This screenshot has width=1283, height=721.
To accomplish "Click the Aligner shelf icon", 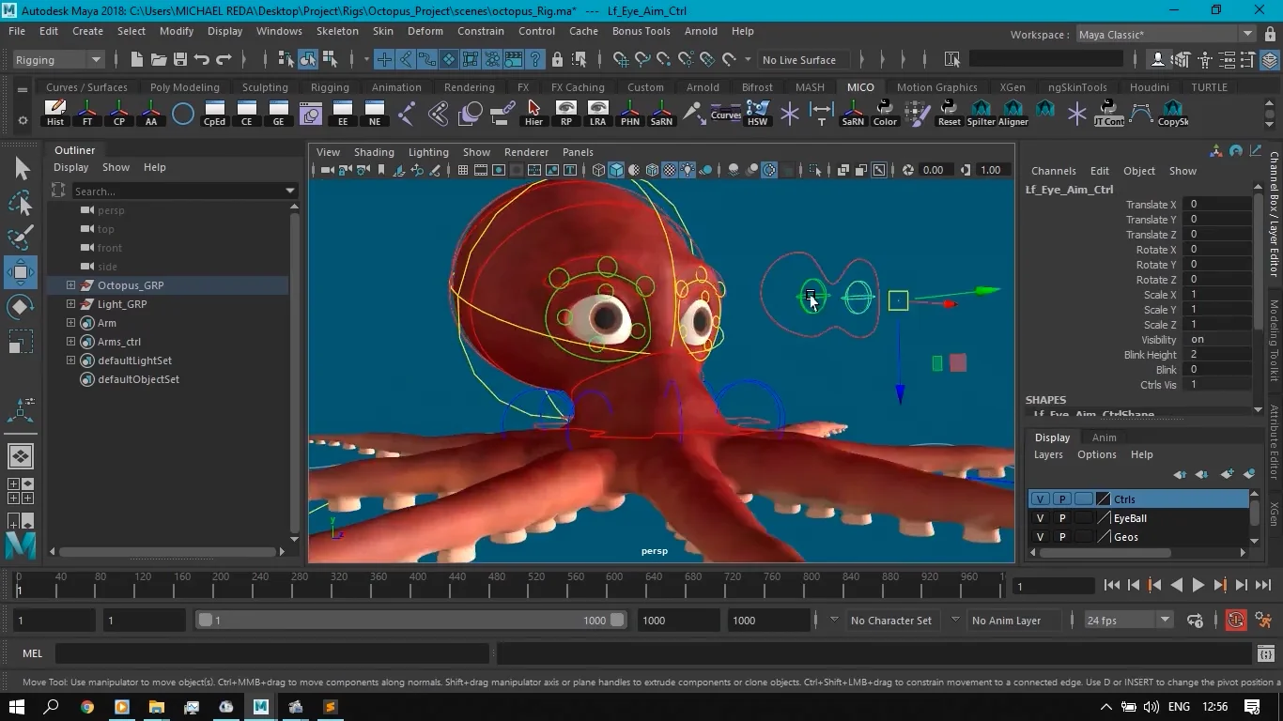I will coord(1012,113).
